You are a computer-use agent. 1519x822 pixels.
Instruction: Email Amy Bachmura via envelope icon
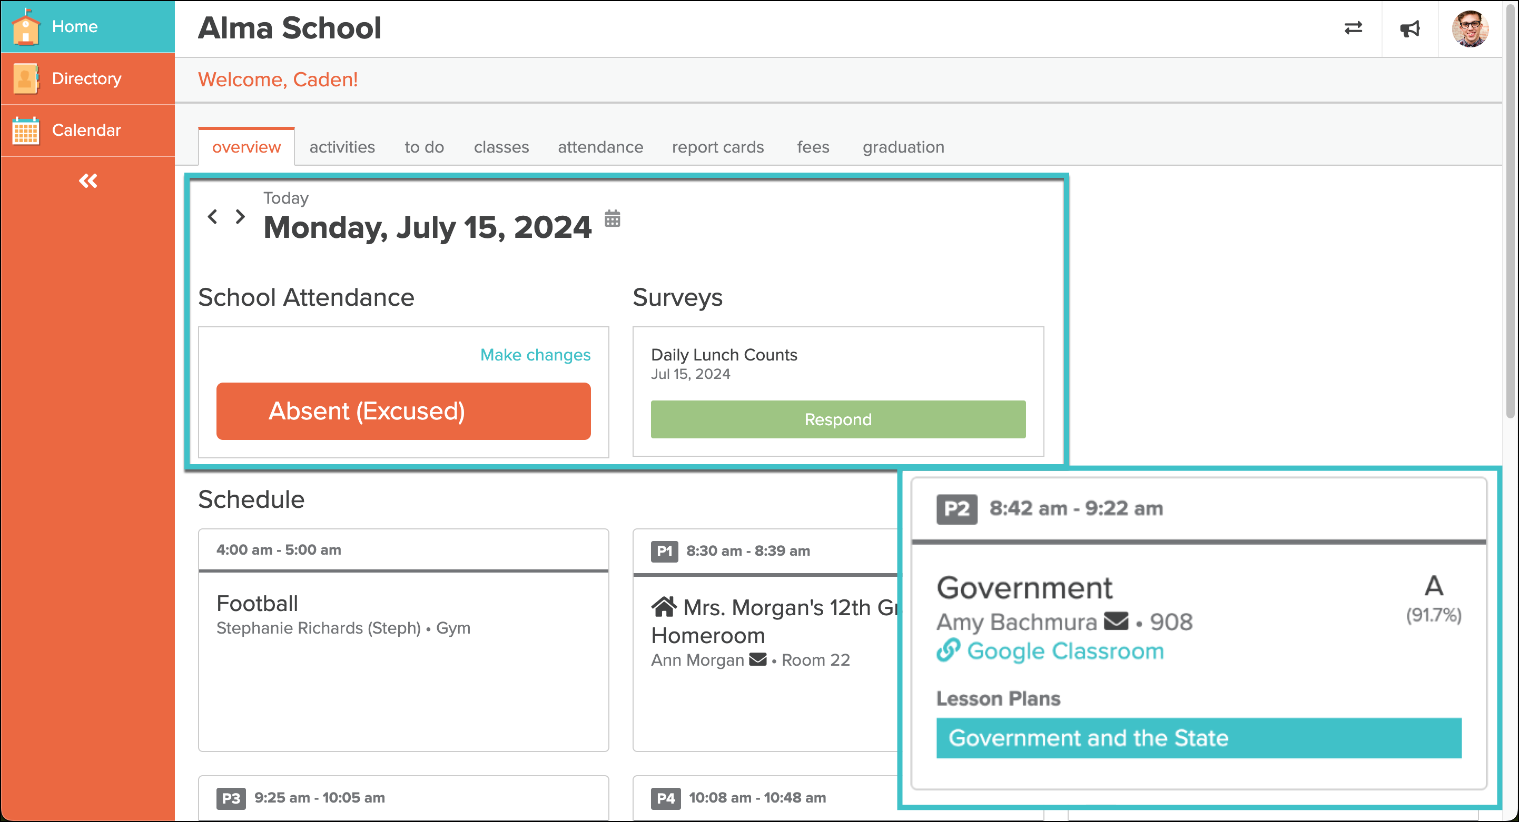(1116, 621)
